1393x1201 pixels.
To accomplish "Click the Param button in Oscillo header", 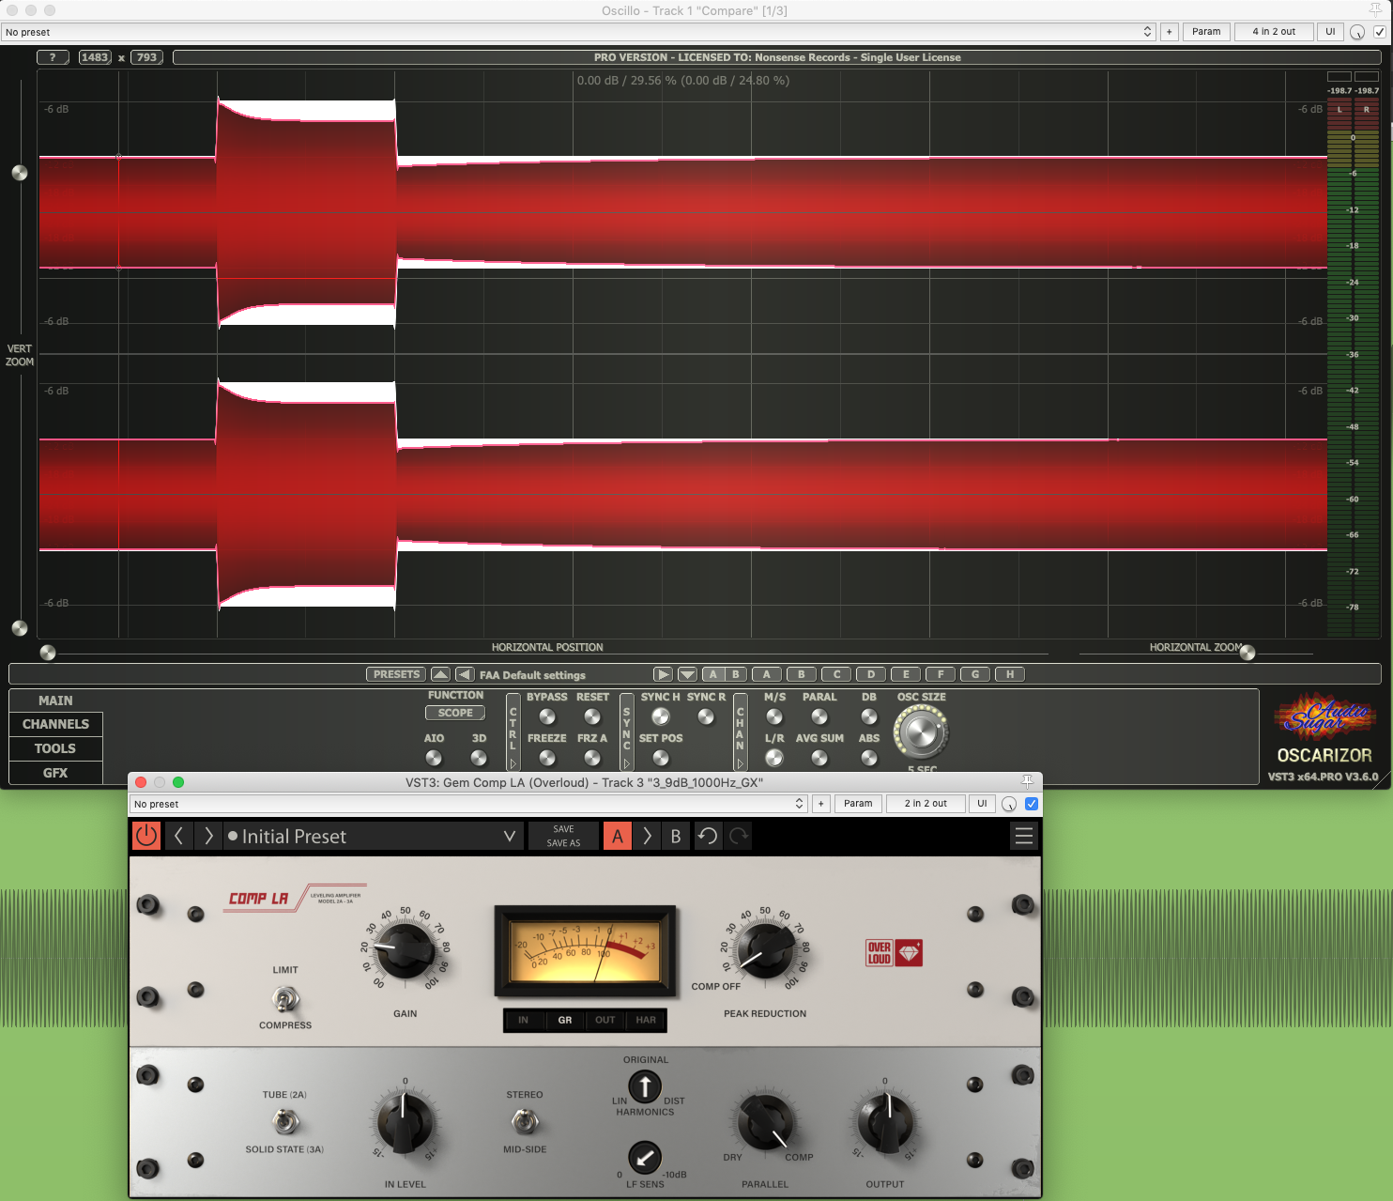I will pyautogui.click(x=1206, y=32).
